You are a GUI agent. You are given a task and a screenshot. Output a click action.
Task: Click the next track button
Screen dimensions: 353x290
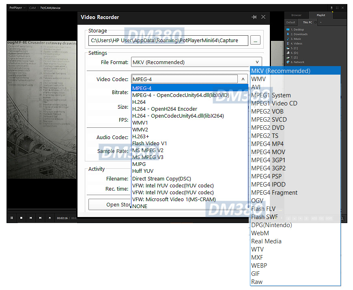point(40,218)
